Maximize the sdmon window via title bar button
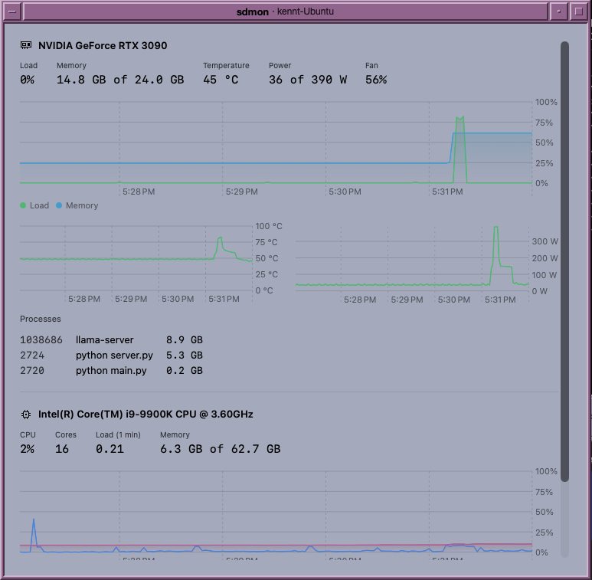This screenshot has height=580, width=592. [x=578, y=11]
